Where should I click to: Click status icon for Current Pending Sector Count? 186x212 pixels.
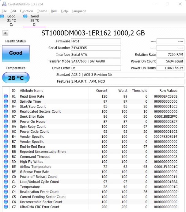(6, 197)
